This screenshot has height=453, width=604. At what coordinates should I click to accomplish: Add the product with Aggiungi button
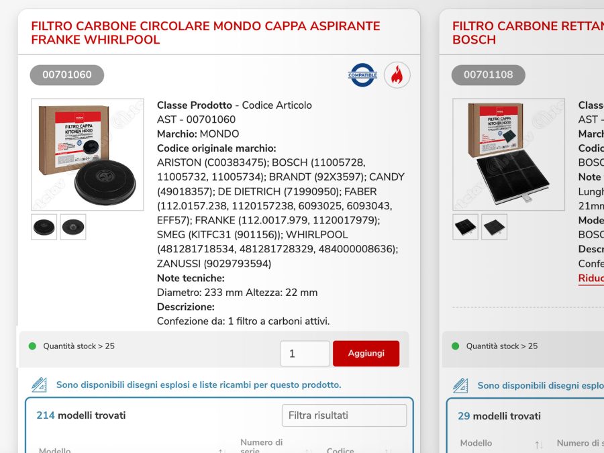(x=366, y=353)
